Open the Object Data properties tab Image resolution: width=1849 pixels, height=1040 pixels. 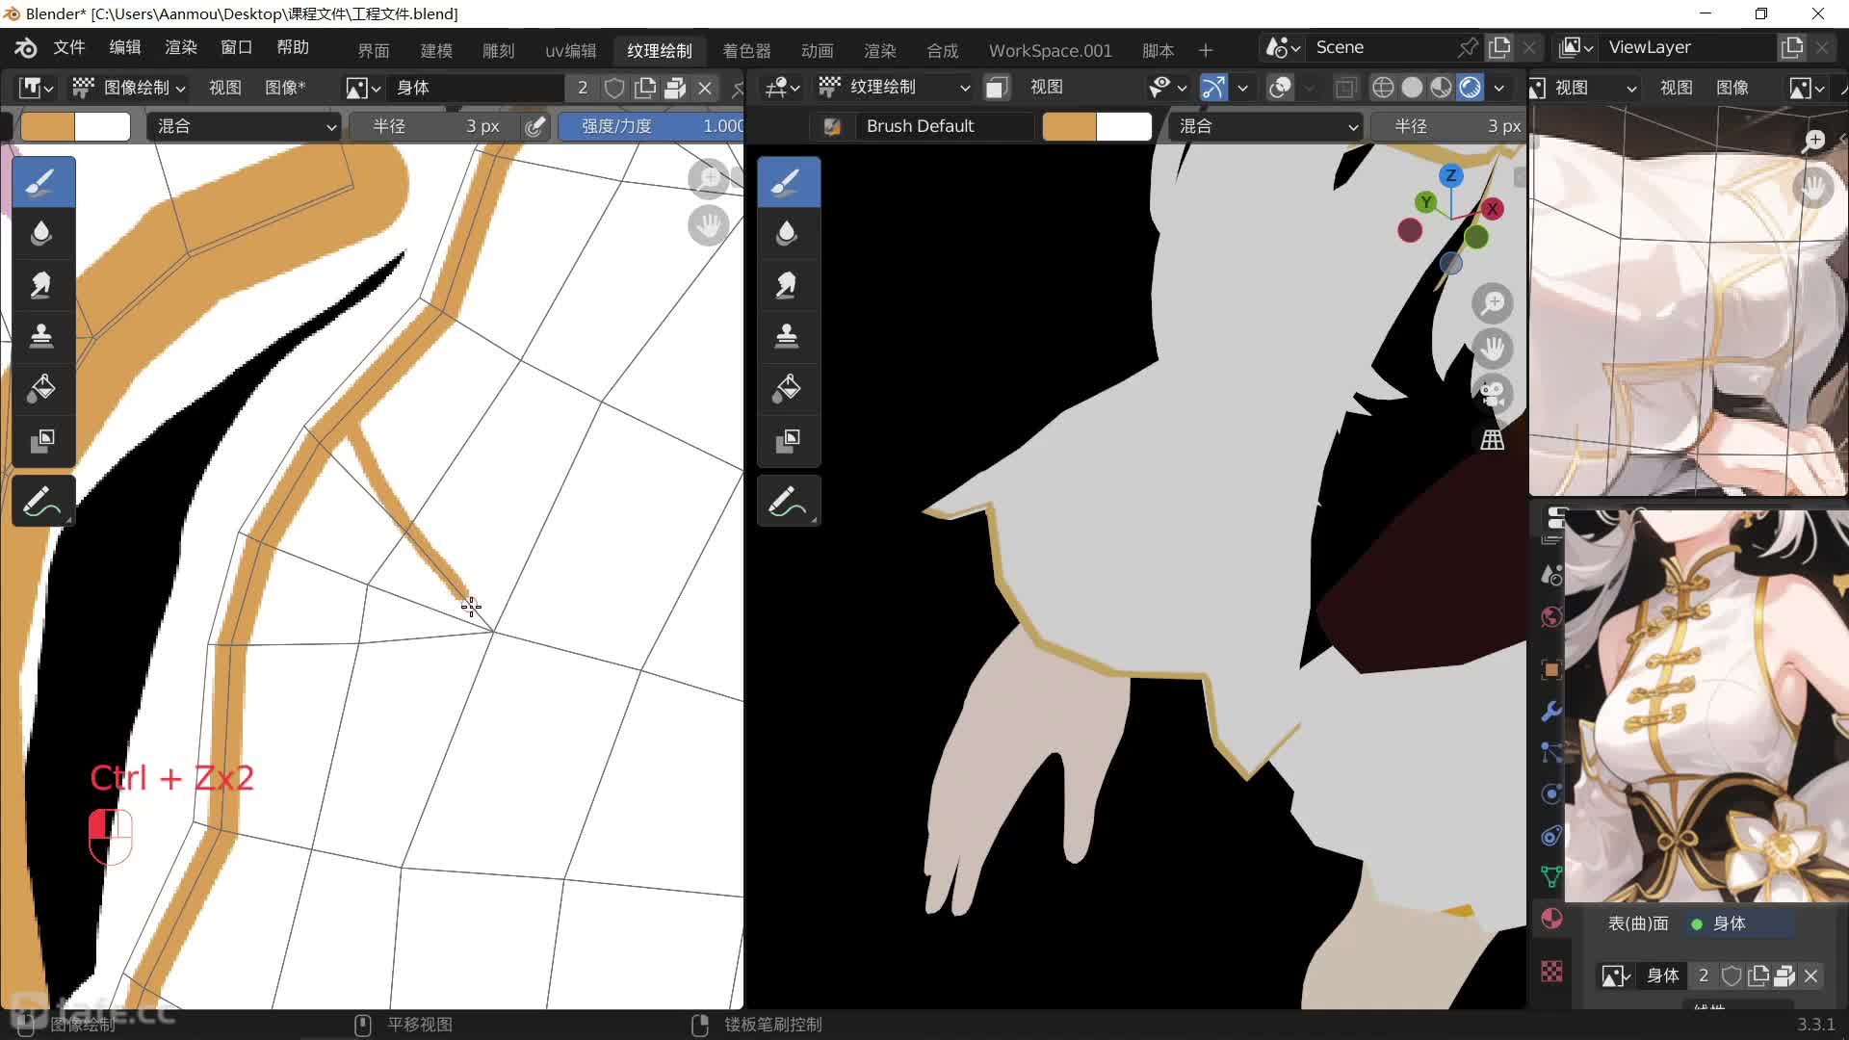[1551, 876]
